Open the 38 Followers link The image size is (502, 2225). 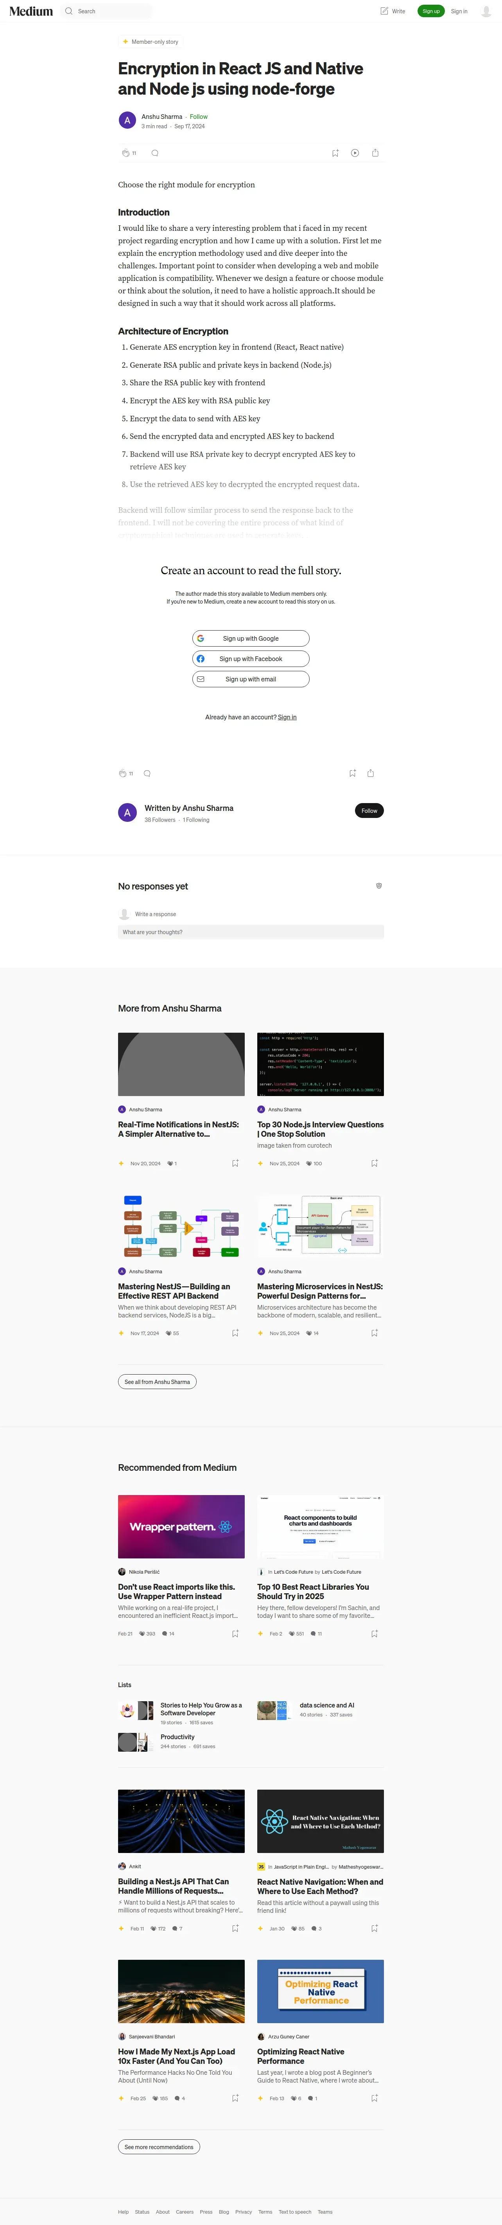coord(160,820)
